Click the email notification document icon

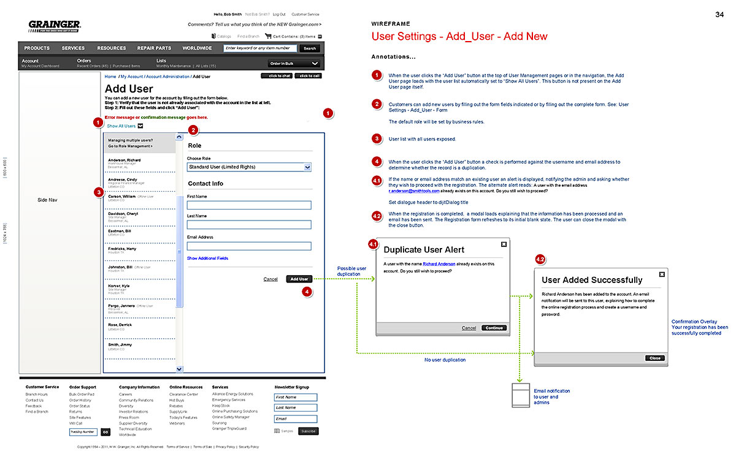[x=520, y=395]
